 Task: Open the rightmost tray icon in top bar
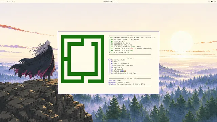(215, 1)
